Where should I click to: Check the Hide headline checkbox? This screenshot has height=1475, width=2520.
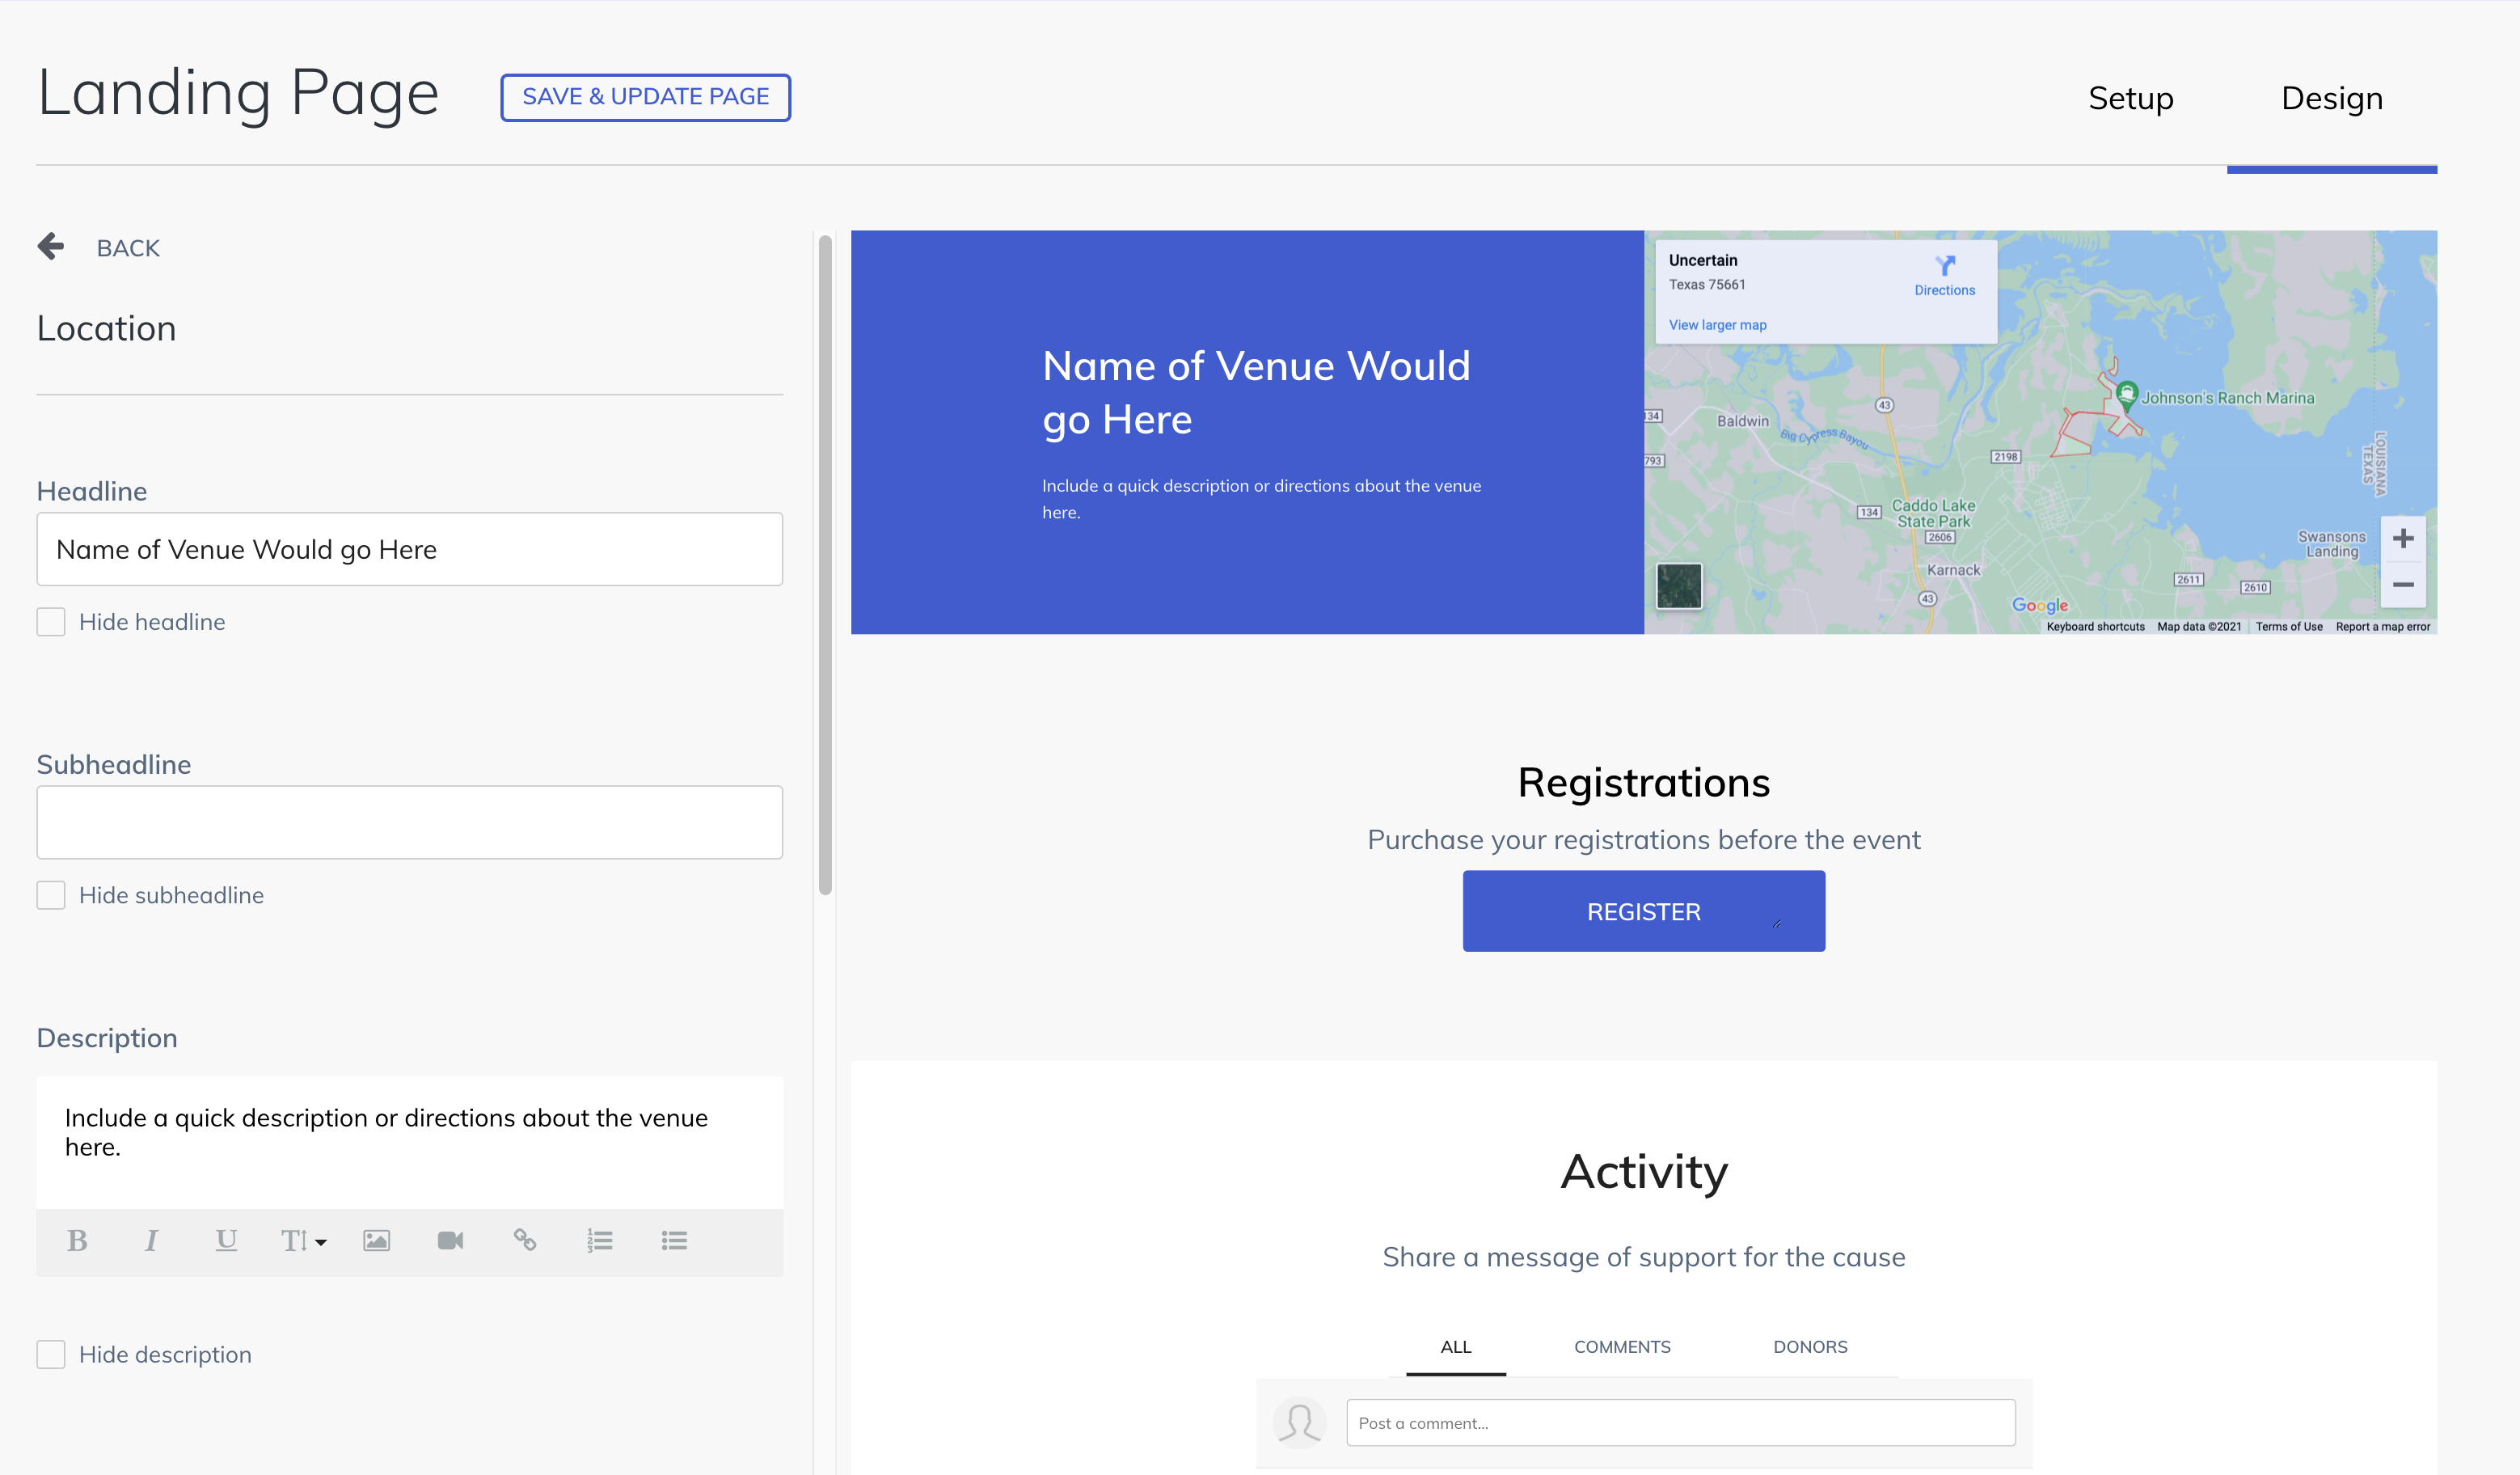point(51,622)
